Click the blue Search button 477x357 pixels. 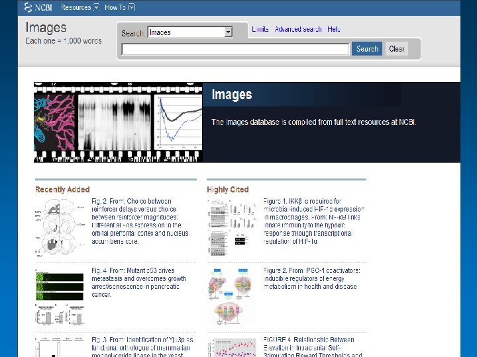click(367, 49)
